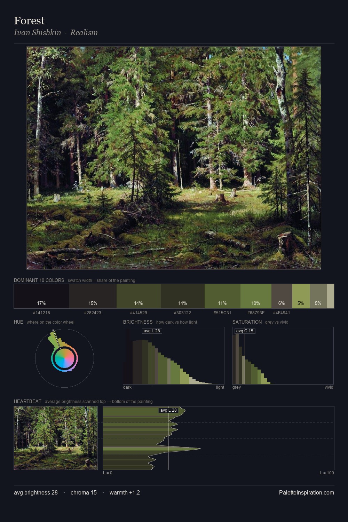Image resolution: width=348 pixels, height=522 pixels.
Task: Click the 'DOMINANT 10 COLORS' heading
Action: 39,280
